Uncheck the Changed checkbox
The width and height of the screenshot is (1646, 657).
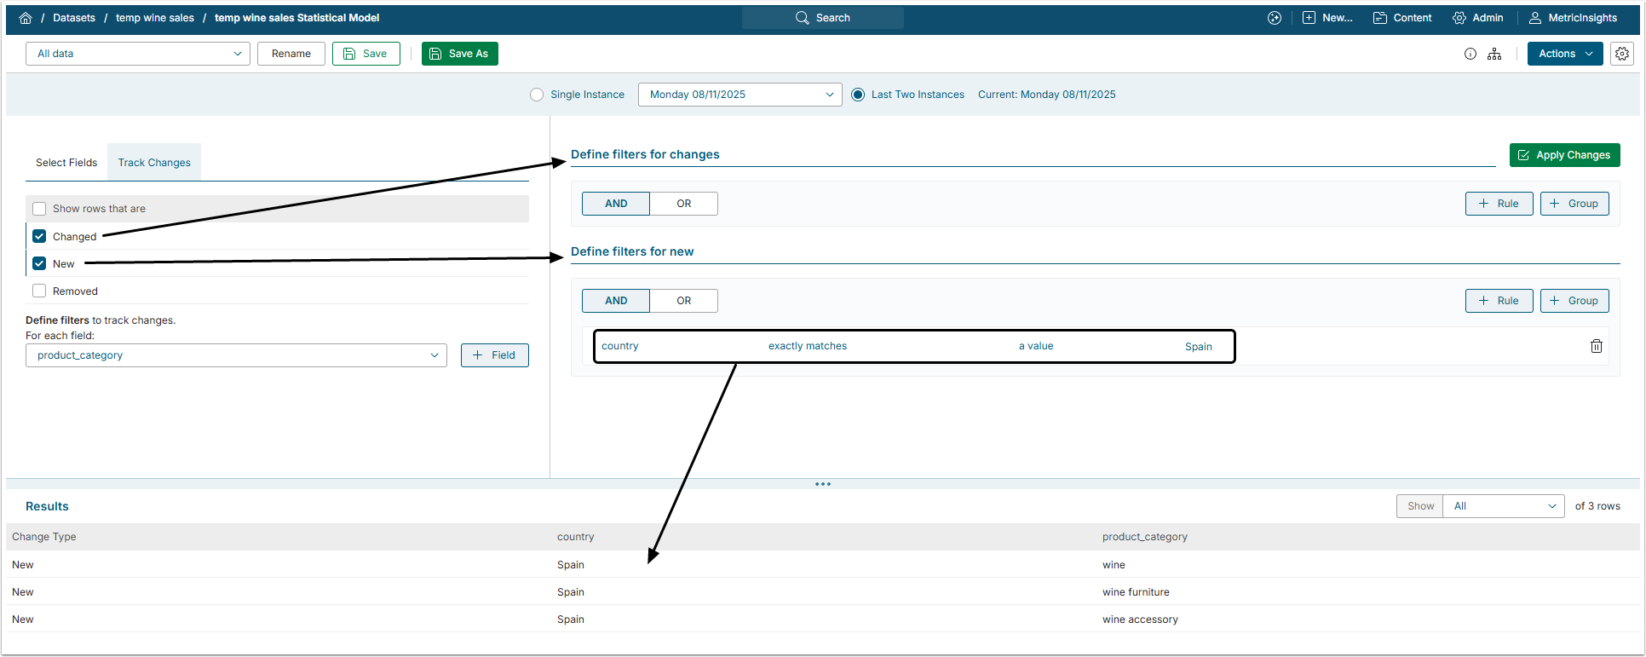click(39, 236)
